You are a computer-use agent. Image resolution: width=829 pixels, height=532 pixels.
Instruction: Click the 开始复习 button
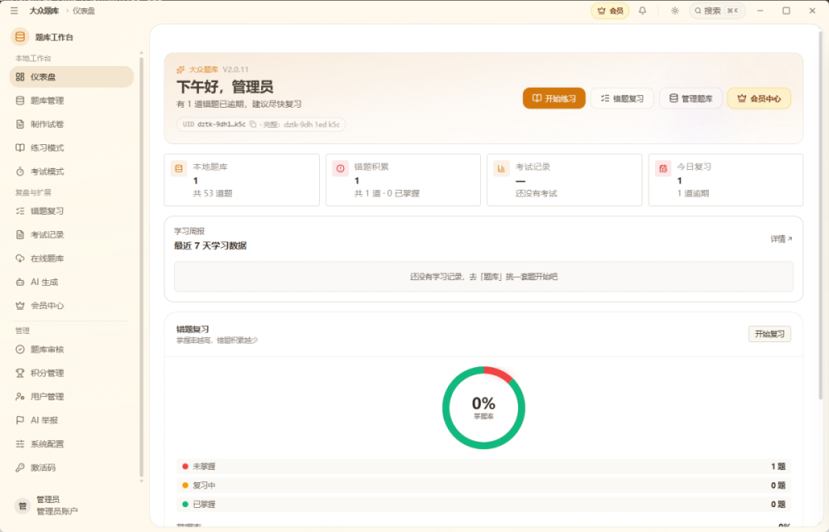click(x=769, y=334)
